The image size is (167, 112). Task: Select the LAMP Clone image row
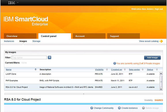[x=82, y=74]
